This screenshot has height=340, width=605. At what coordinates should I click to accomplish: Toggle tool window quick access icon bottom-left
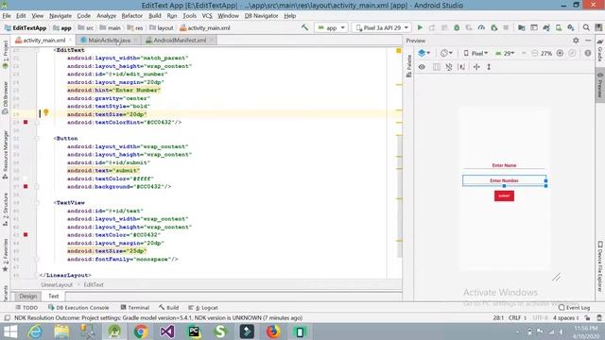click(x=7, y=318)
